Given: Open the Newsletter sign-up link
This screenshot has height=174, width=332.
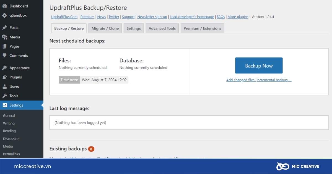Looking at the screenshot, I should pos(152,17).
